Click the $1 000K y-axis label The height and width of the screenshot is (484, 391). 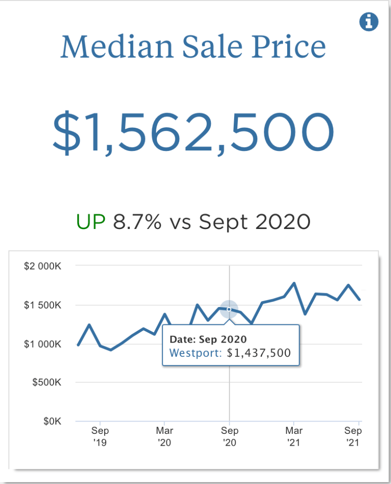[43, 344]
